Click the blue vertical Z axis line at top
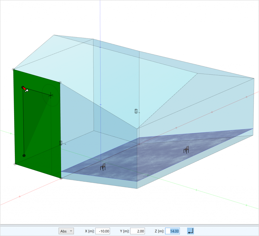The width and height of the screenshot is (259, 236). (100, 15)
